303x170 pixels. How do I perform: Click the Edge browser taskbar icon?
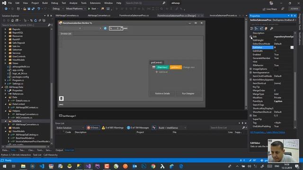(x=181, y=166)
